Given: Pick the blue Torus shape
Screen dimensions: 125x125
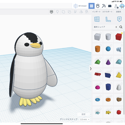Looking at the screenshot, I should click(97, 100).
